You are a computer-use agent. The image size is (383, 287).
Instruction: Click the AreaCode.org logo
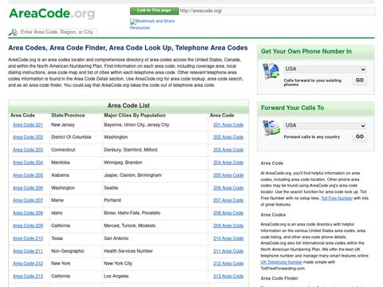point(52,14)
